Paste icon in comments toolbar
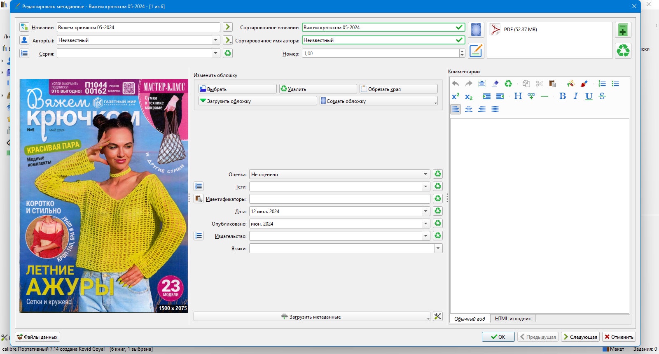This screenshot has width=659, height=354. 553,84
